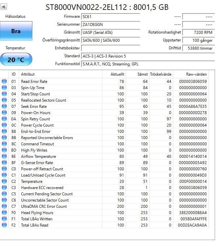Click the status orb for High Fly Writes
Image resolution: width=217 pixels, height=242 pixels.
click(x=4, y=150)
